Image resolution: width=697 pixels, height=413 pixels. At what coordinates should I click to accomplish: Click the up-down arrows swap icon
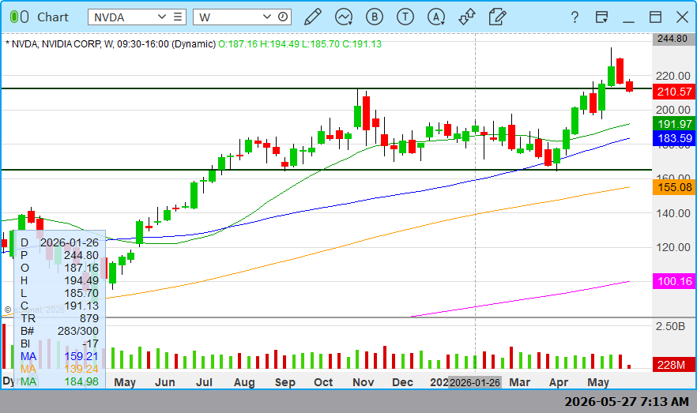(x=467, y=17)
